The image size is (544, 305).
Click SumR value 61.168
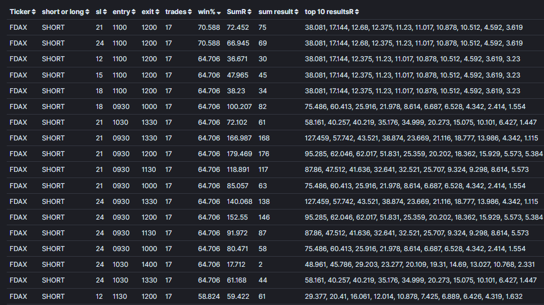(x=237, y=280)
